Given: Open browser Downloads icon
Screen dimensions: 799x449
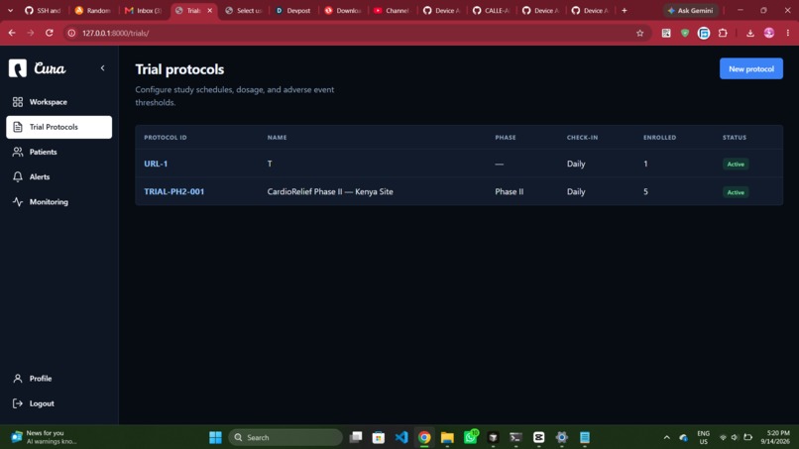Looking at the screenshot, I should pos(750,33).
